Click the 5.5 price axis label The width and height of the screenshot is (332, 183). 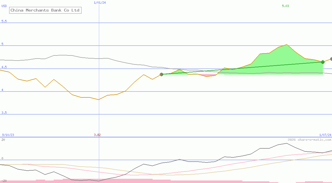point(4,21)
